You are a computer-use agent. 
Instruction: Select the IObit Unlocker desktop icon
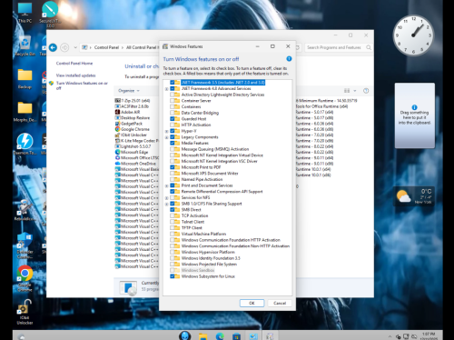point(25,312)
